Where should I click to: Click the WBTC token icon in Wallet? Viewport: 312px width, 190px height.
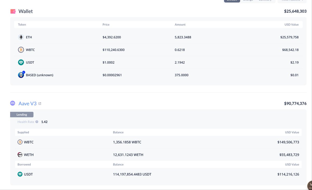click(x=21, y=50)
